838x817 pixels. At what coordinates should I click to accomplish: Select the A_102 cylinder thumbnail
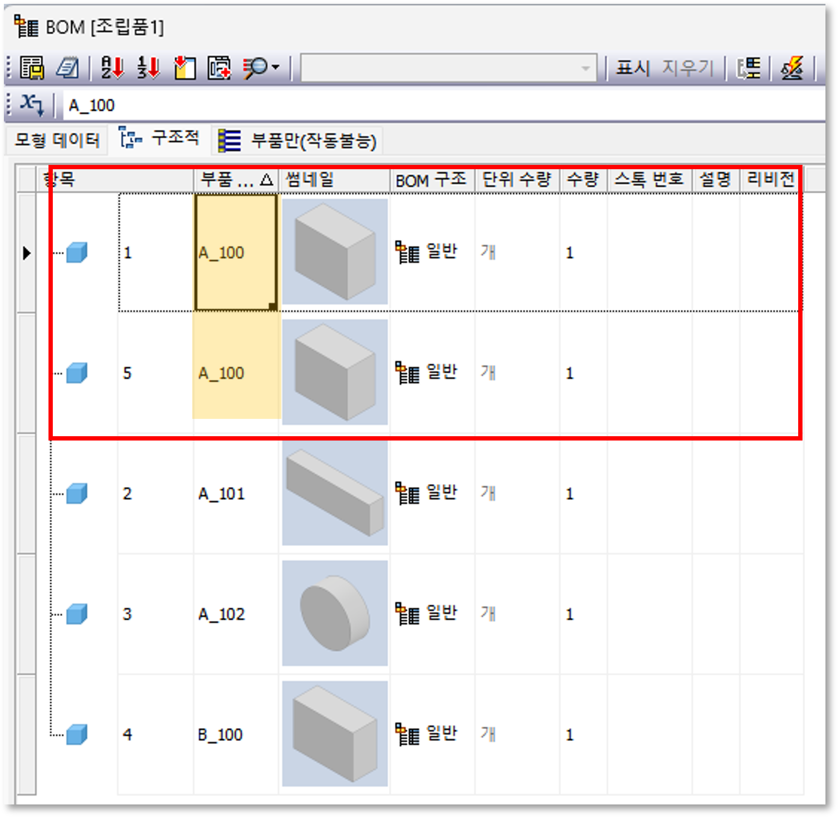click(335, 613)
